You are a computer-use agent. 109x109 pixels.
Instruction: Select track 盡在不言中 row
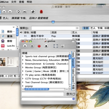pos(64,36)
